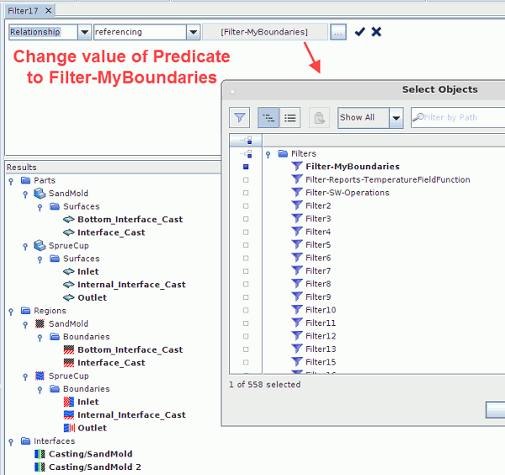Select the Filter17 tab
Image resolution: width=505 pixels, height=475 pixels.
(x=23, y=11)
